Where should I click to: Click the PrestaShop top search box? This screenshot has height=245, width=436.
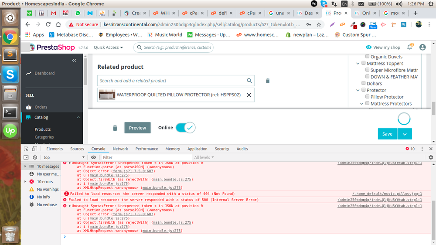click(x=174, y=47)
